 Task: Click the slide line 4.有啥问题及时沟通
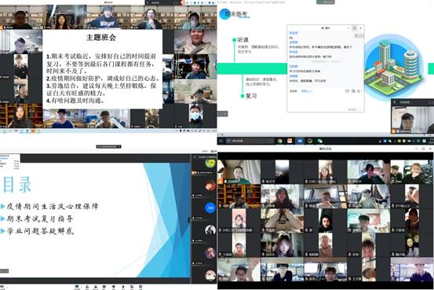pos(75,101)
